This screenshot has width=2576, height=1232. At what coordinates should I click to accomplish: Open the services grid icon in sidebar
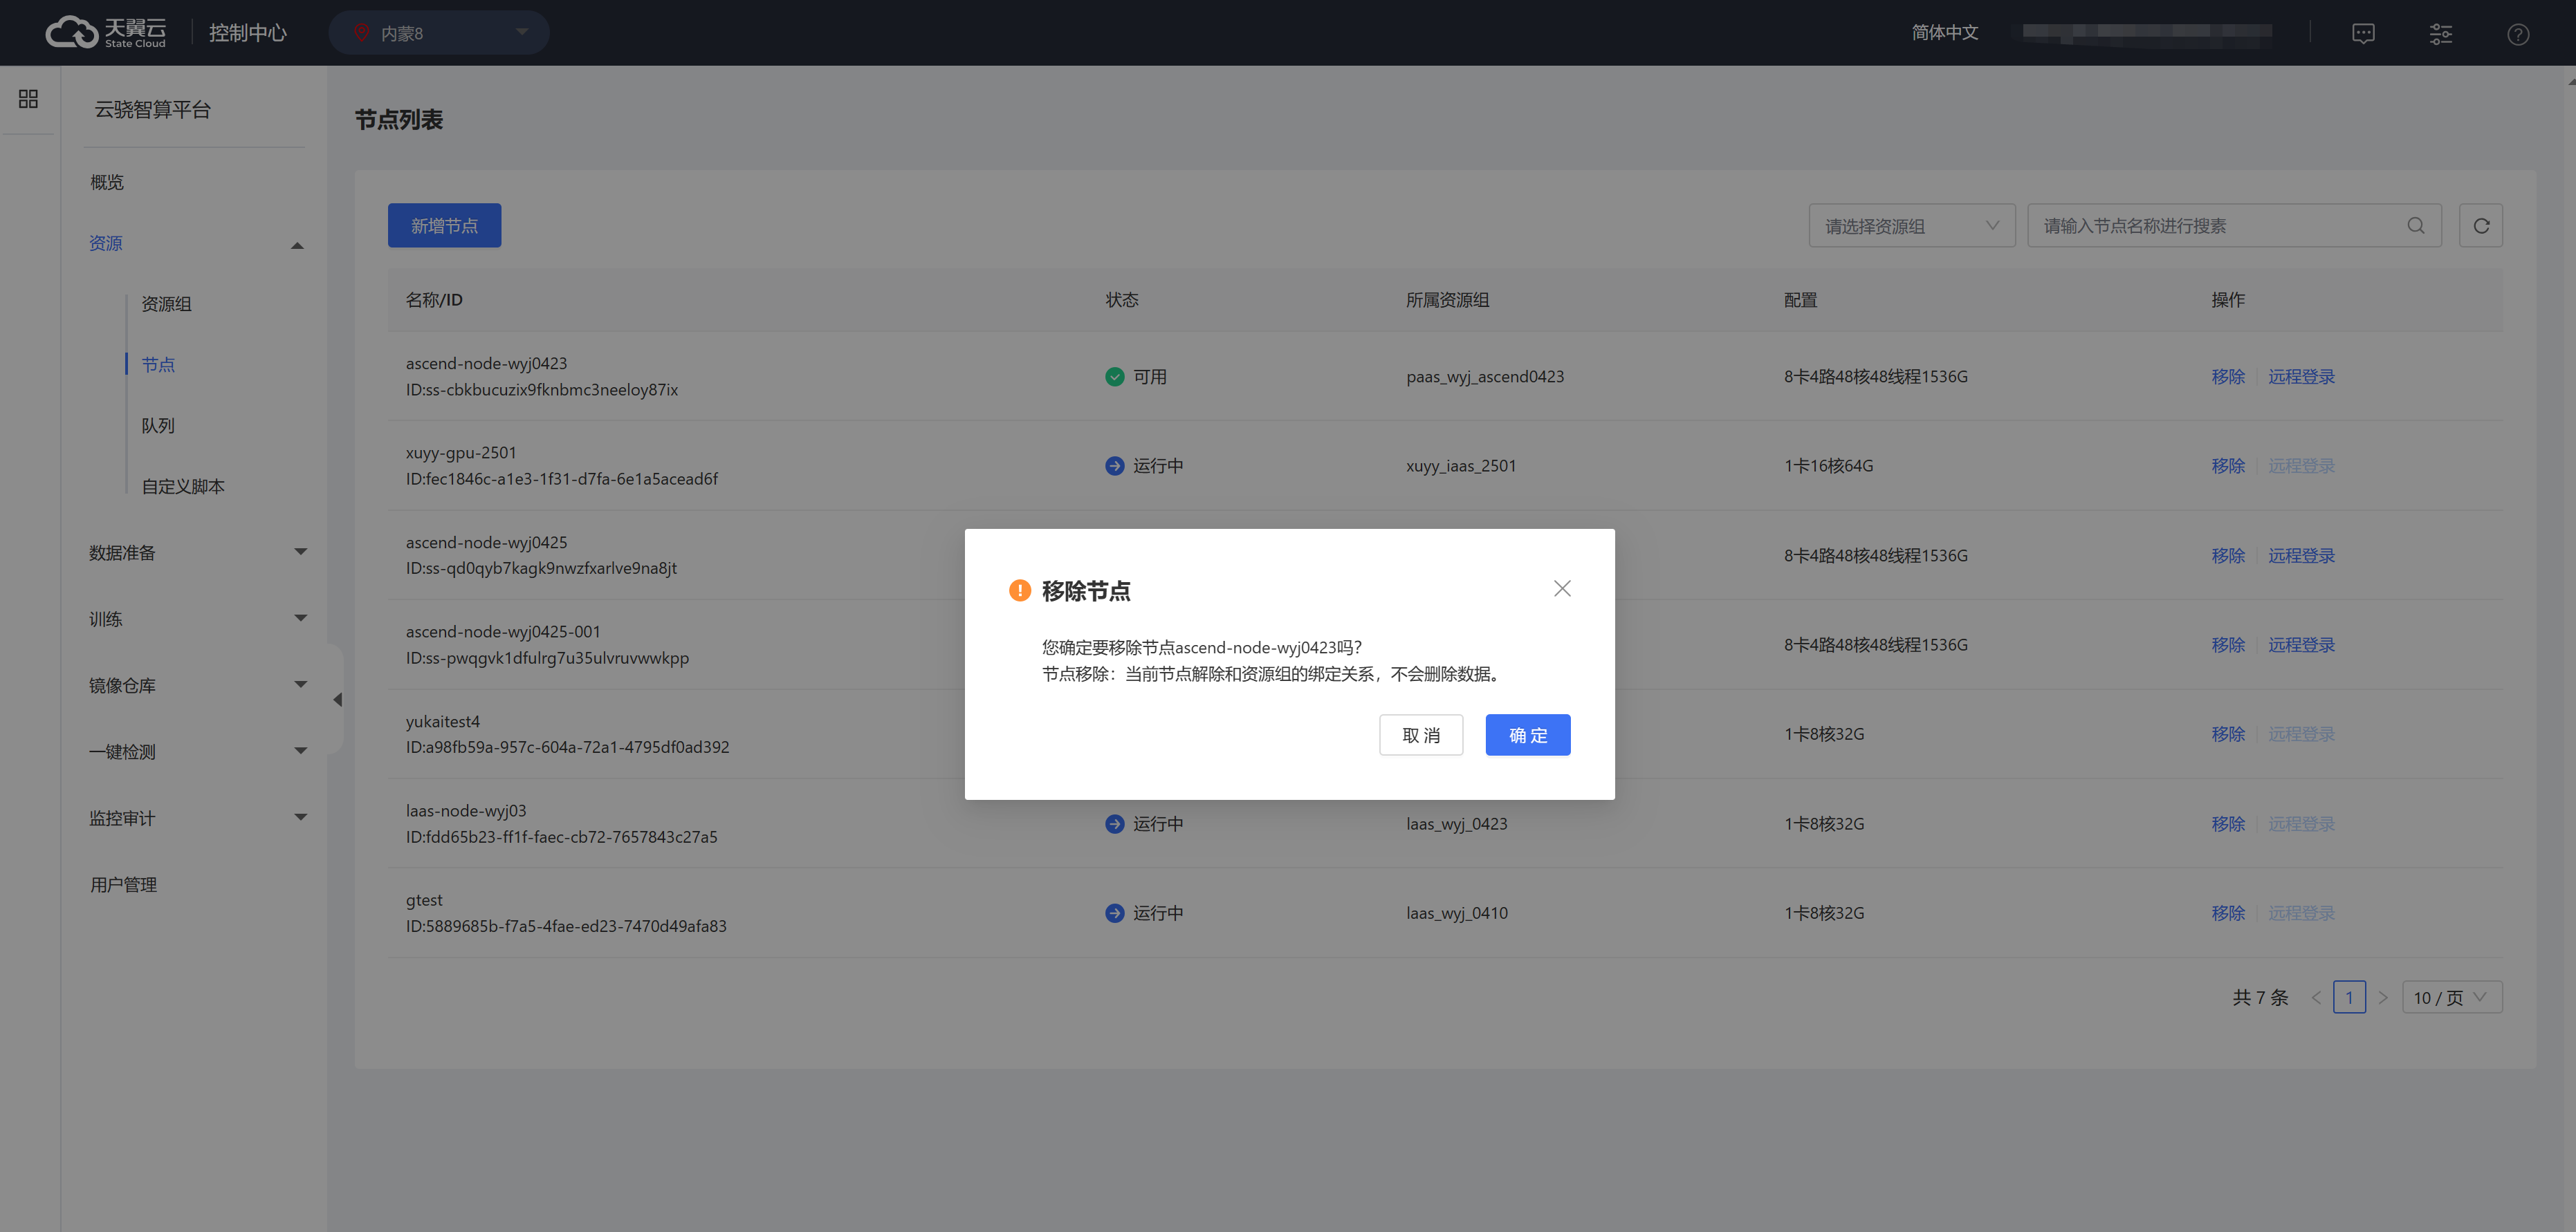(x=28, y=99)
